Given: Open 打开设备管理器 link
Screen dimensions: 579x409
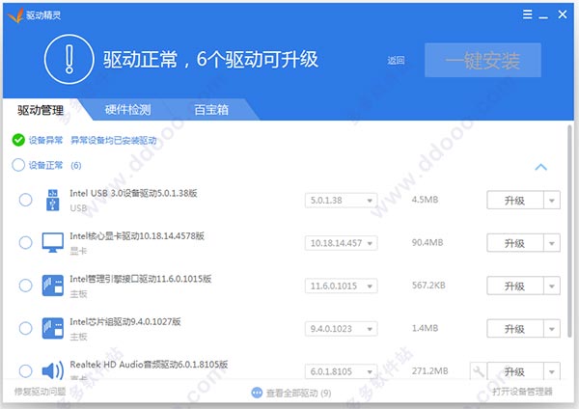Looking at the screenshot, I should (x=522, y=392).
